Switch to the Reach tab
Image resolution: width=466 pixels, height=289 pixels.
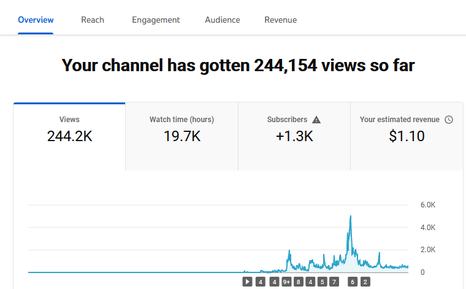pos(93,20)
